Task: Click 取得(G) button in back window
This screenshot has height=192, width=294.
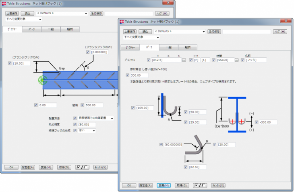Action: [64, 167]
